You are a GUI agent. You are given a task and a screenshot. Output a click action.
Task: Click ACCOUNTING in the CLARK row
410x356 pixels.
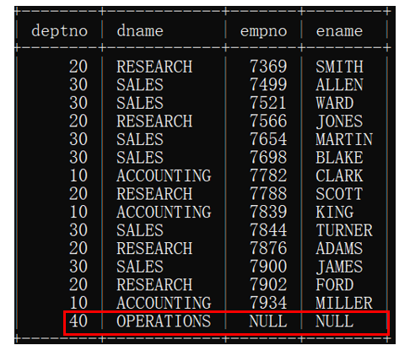[164, 175]
